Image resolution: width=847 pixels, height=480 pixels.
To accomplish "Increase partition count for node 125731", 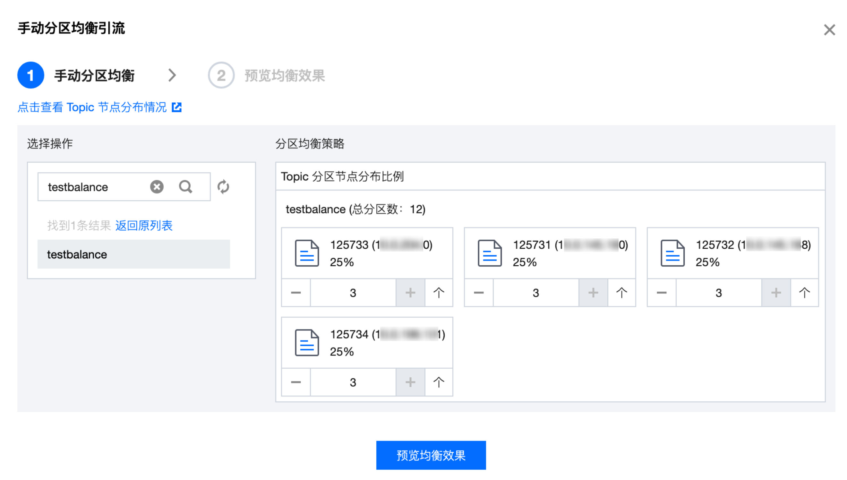I will 593,293.
